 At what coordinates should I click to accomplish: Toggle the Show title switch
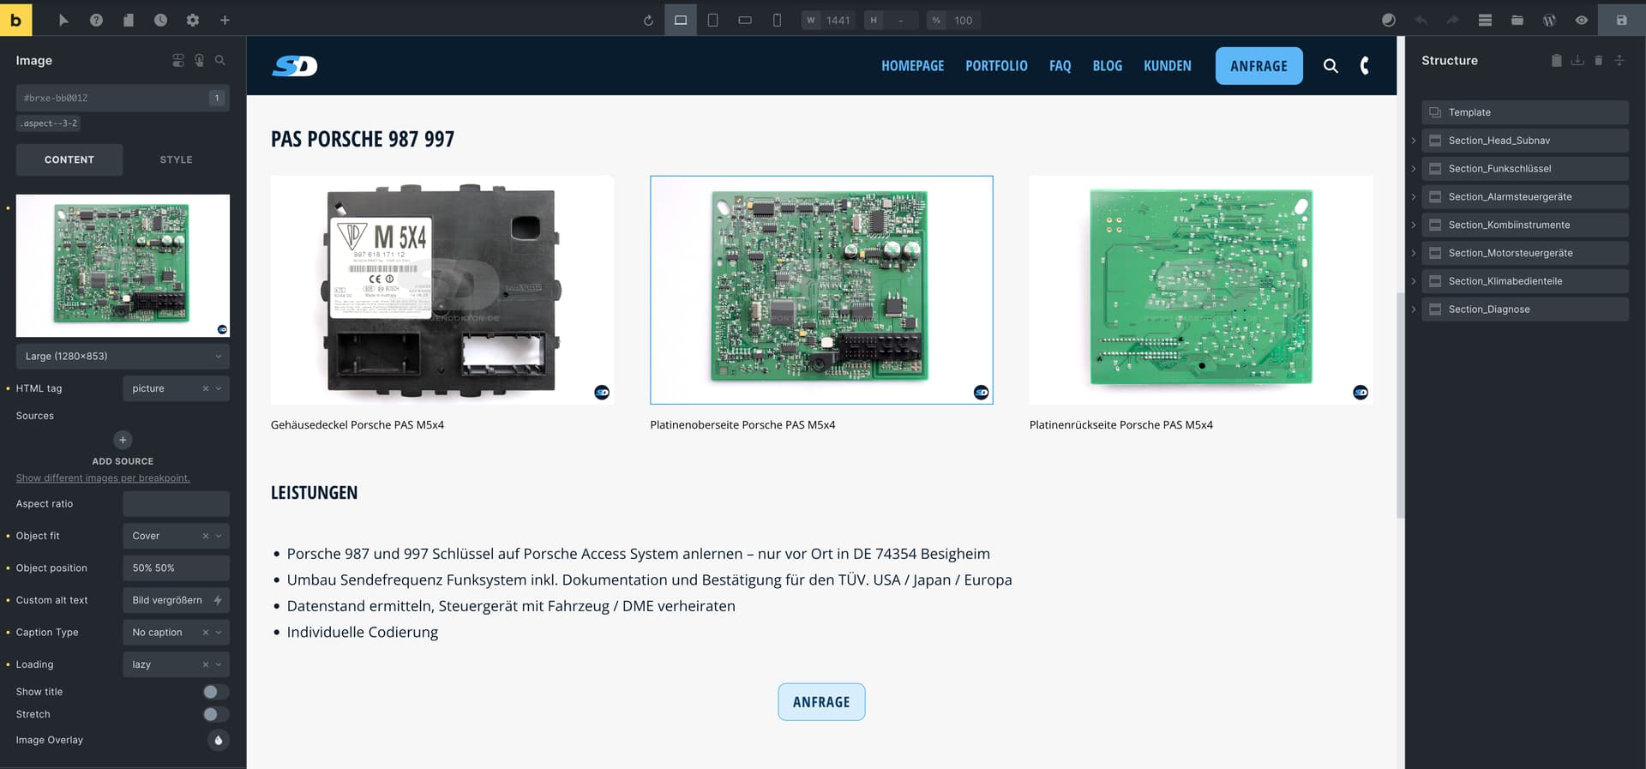point(216,692)
